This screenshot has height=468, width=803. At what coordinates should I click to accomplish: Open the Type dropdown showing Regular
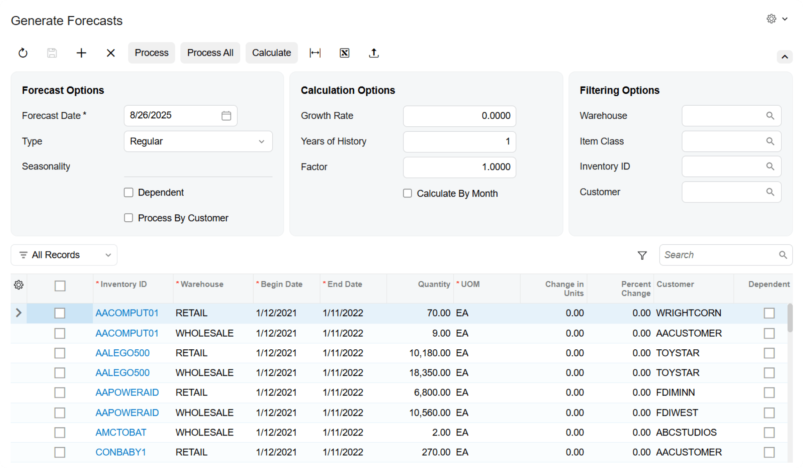pyautogui.click(x=198, y=141)
